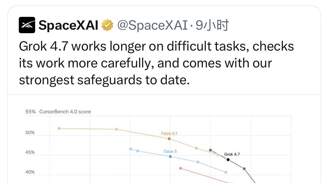Click the leftmost tan Fable line point

pyautogui.click(x=59, y=128)
